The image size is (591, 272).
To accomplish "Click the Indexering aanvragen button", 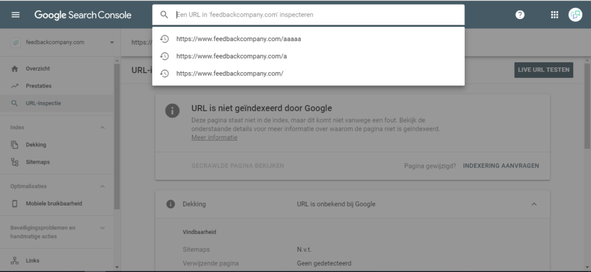I will coord(501,165).
